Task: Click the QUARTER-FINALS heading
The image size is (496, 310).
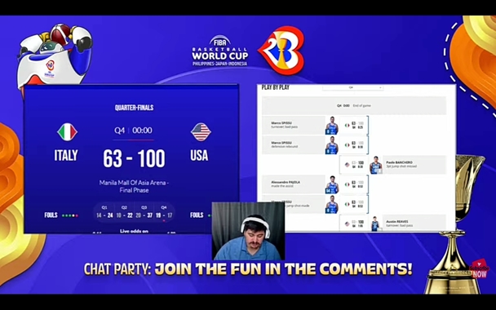Action: pyautogui.click(x=134, y=108)
